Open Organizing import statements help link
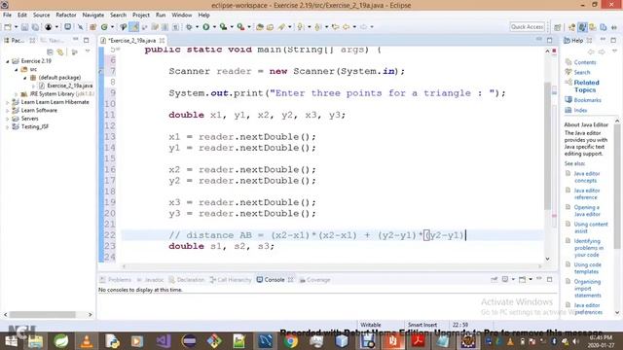Image resolution: width=623 pixels, height=350 pixels. 587,289
